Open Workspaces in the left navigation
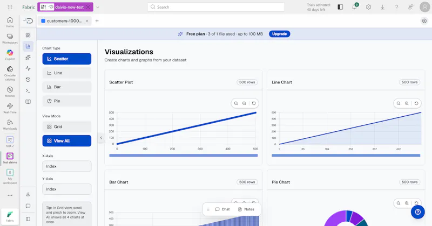This screenshot has height=226, width=432. point(10,38)
